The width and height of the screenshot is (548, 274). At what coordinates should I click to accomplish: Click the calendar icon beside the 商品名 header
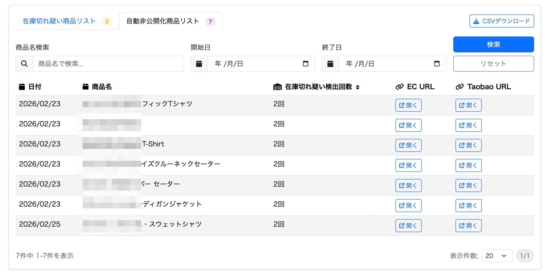pos(85,87)
